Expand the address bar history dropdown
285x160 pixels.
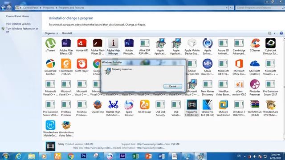click(x=227, y=8)
